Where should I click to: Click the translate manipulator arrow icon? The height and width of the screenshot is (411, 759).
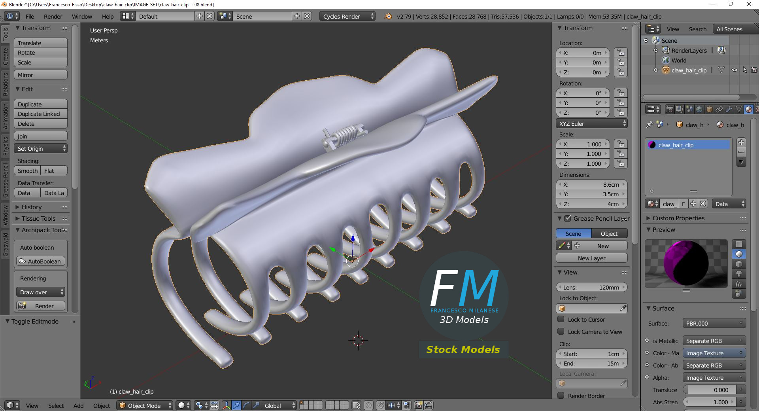pyautogui.click(x=236, y=405)
